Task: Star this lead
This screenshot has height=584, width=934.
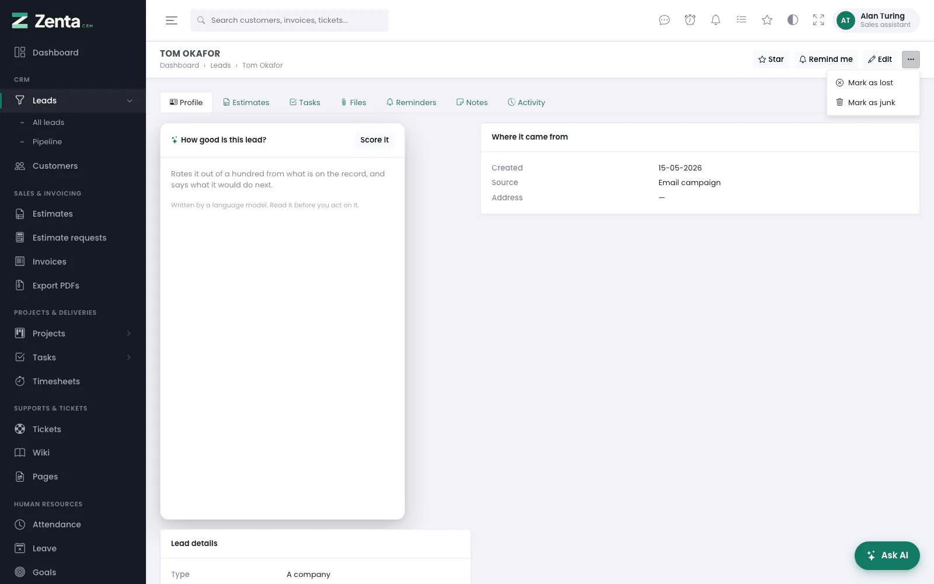Action: (x=771, y=60)
